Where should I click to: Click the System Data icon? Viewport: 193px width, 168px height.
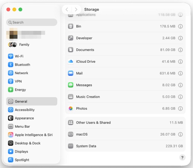[x=70, y=146]
